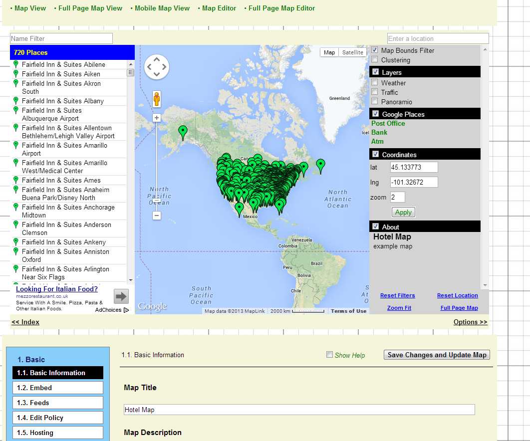
Task: Click the Full Page Map link
Action: tap(459, 308)
